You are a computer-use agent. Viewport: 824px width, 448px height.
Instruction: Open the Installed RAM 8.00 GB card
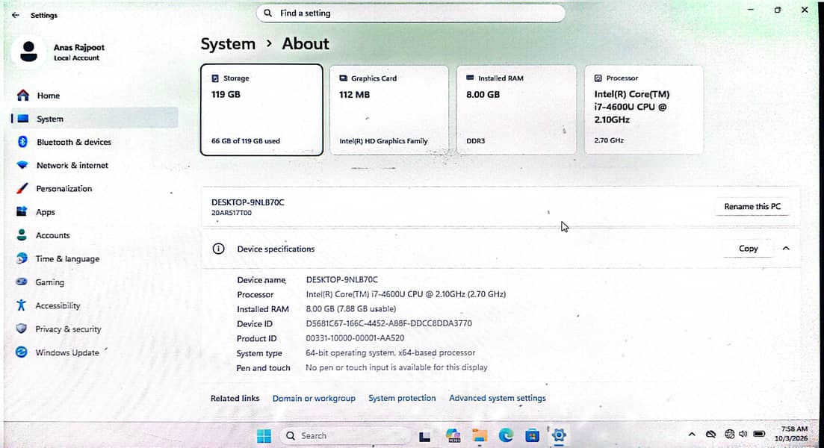tap(516, 110)
